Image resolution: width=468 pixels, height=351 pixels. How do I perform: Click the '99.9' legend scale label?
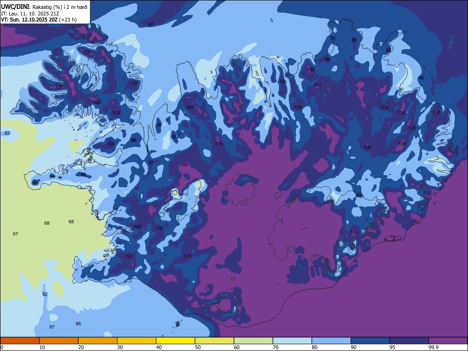[433, 347]
